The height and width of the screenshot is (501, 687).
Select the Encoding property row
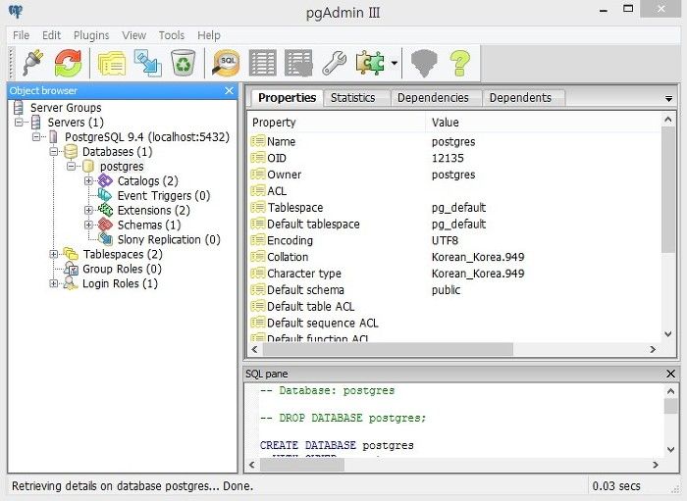[x=454, y=240]
